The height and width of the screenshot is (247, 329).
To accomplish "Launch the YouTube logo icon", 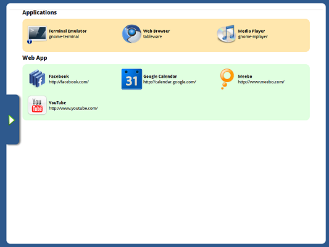I will pos(37,105).
